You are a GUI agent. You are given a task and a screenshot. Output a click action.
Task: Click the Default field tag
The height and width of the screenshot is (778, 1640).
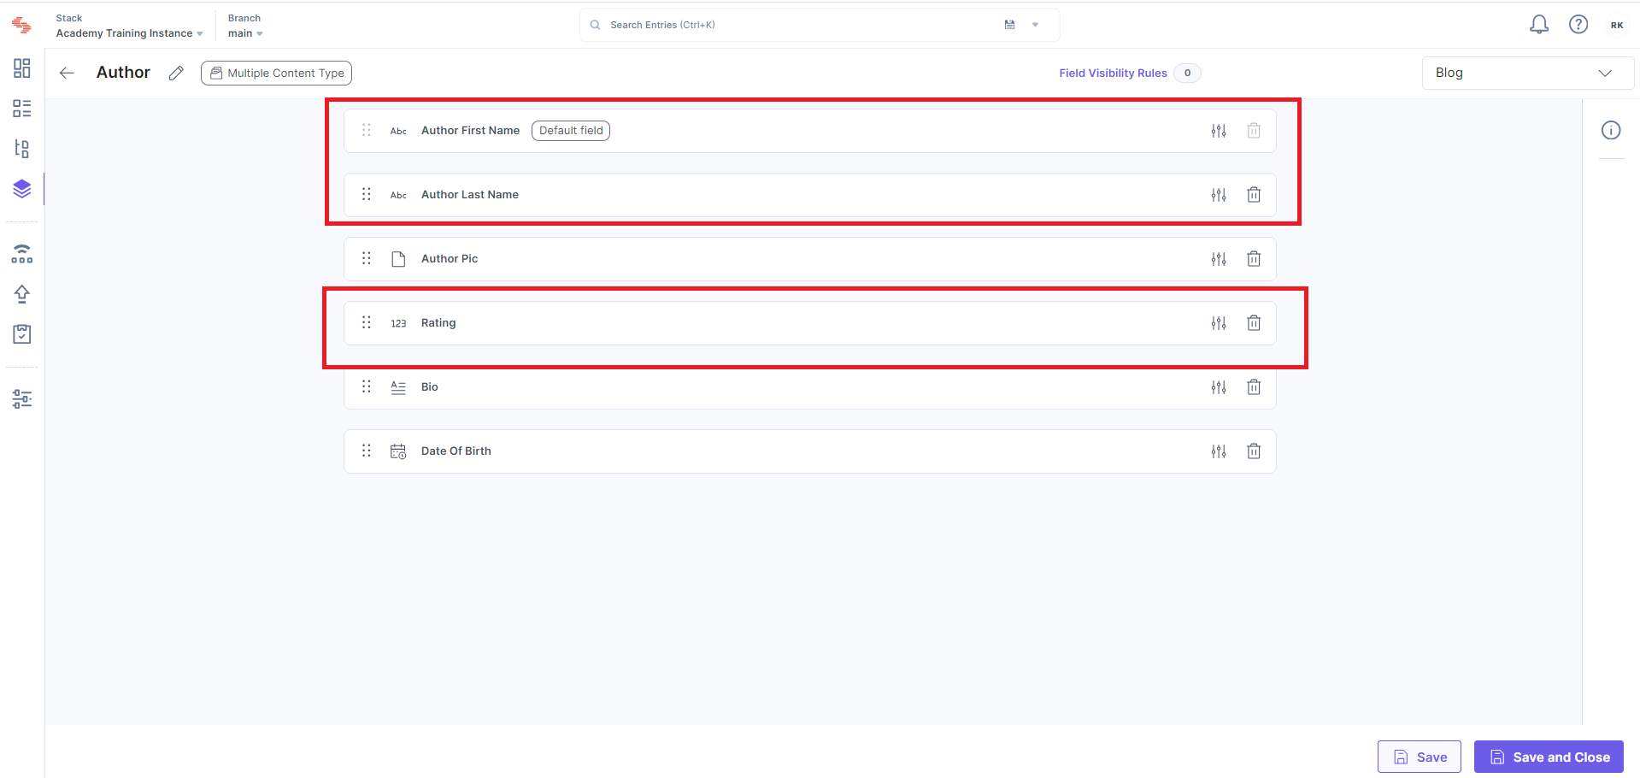click(x=571, y=131)
